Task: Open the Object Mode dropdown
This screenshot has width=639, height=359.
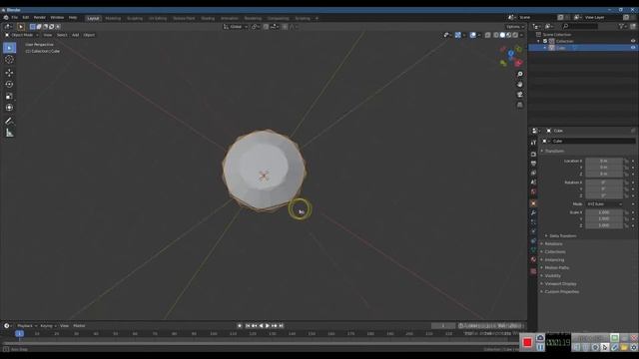Action: tap(21, 35)
